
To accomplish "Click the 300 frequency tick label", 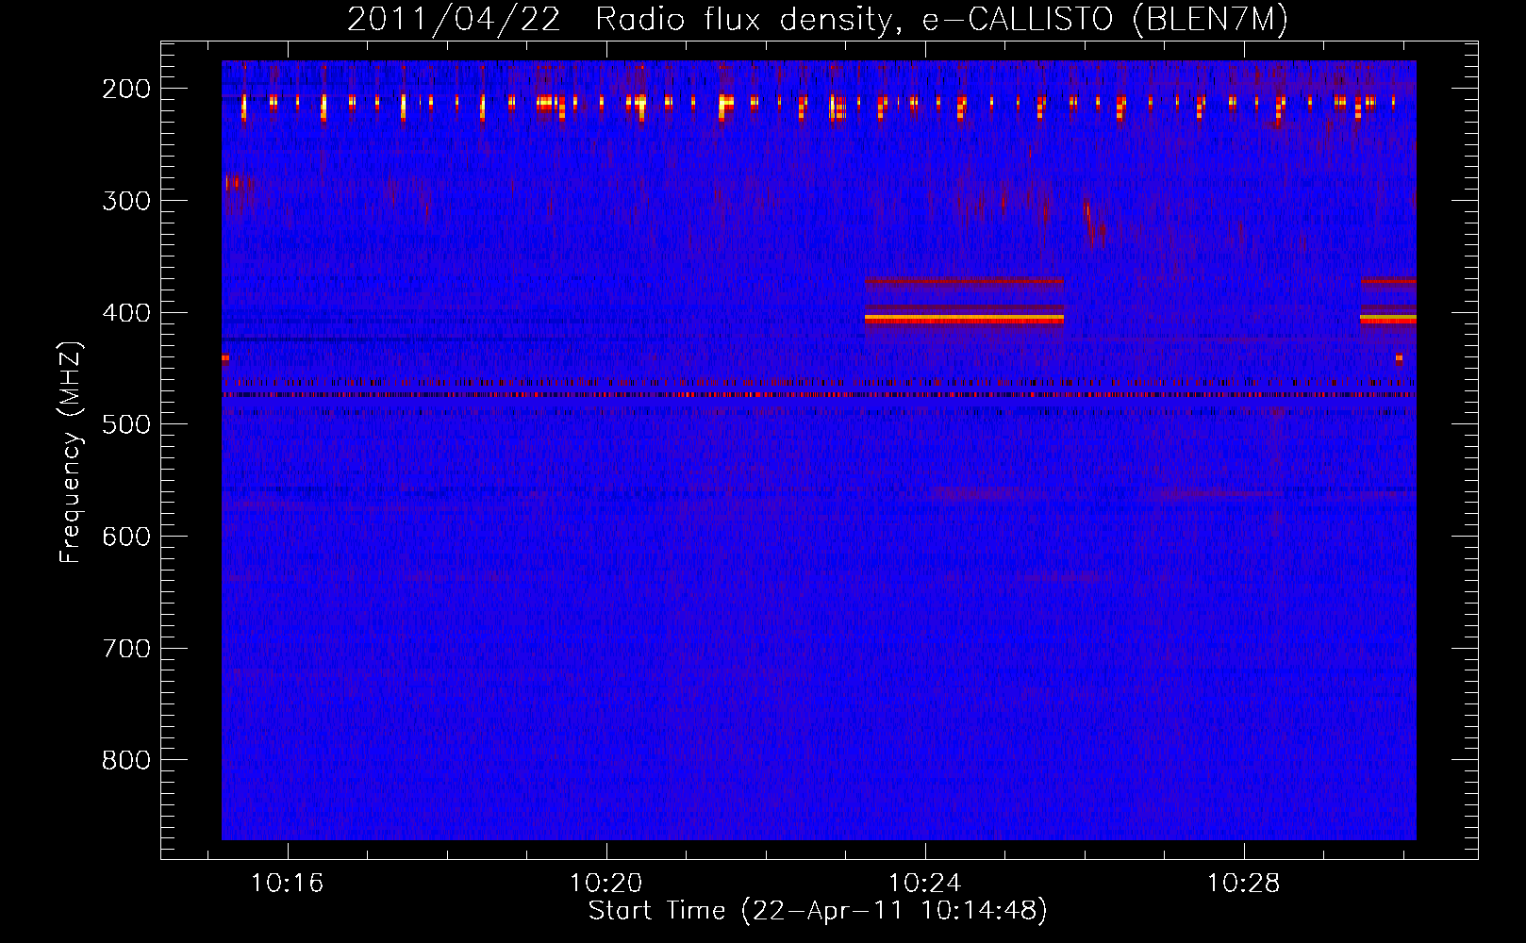I will point(126,201).
